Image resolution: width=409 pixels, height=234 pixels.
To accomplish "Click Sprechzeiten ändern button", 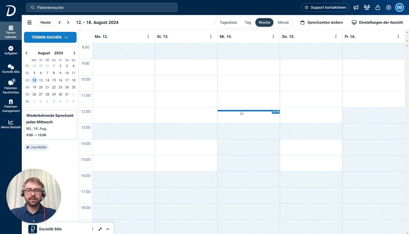I will point(322,22).
